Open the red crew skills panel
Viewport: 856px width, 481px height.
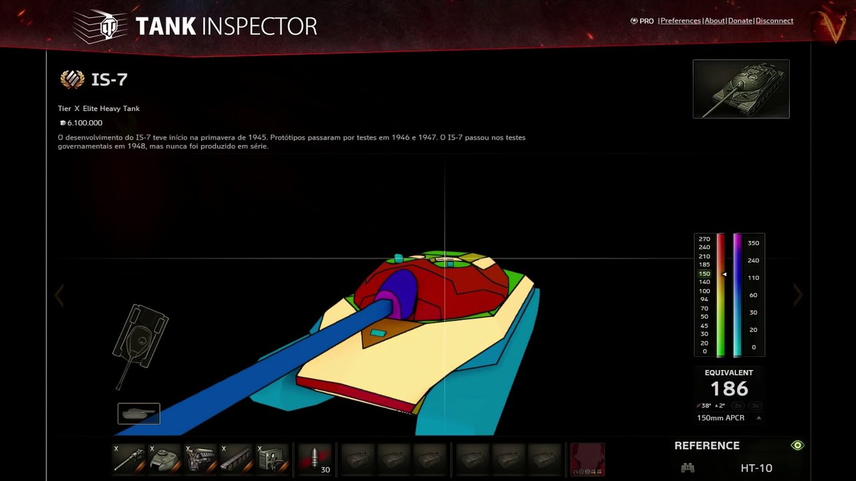(x=587, y=460)
